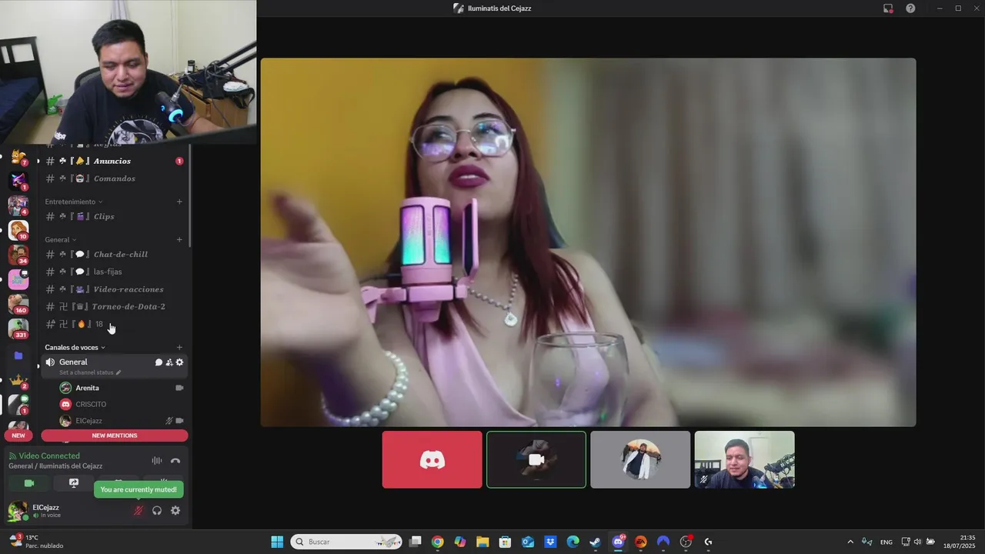The width and height of the screenshot is (985, 554).
Task: Open Logitech G HUB taskbar icon
Action: (708, 542)
